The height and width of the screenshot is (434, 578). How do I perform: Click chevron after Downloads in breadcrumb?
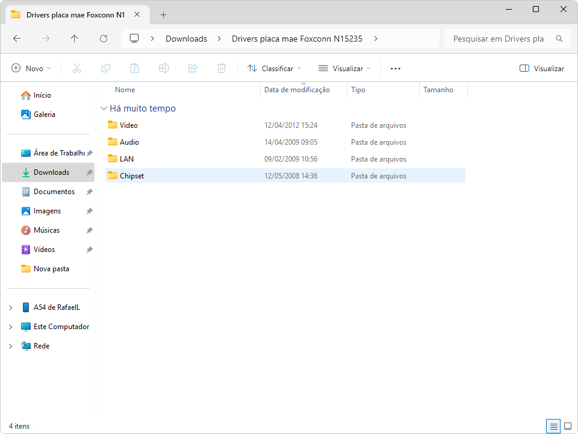219,39
